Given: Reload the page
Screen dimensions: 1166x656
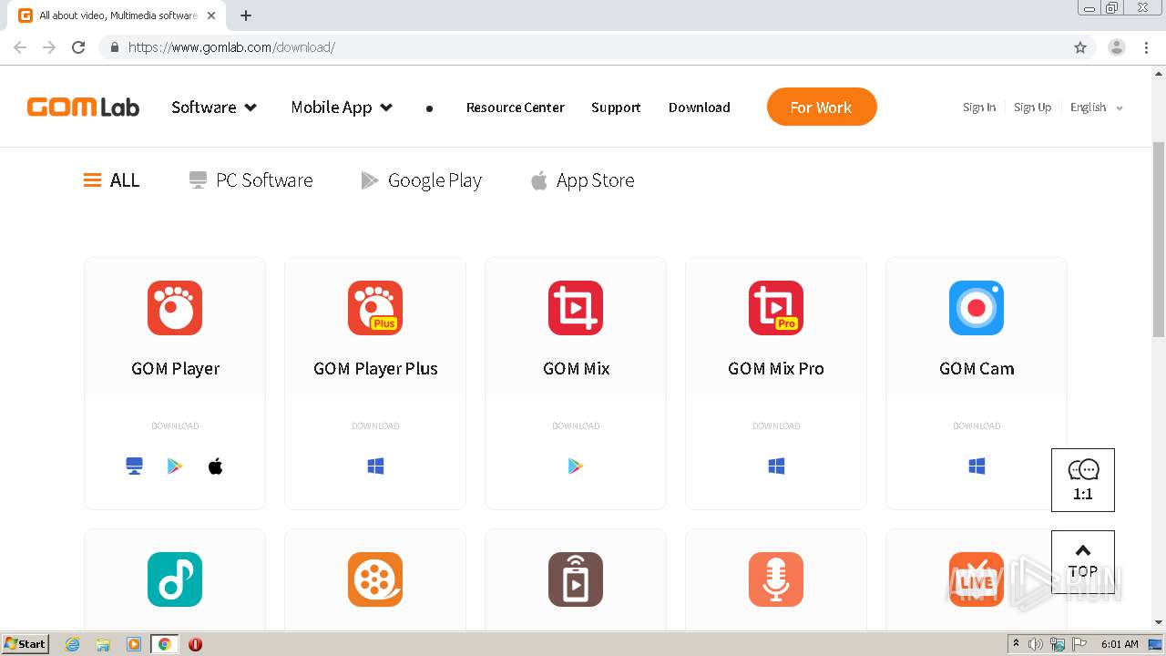Looking at the screenshot, I should tap(78, 47).
